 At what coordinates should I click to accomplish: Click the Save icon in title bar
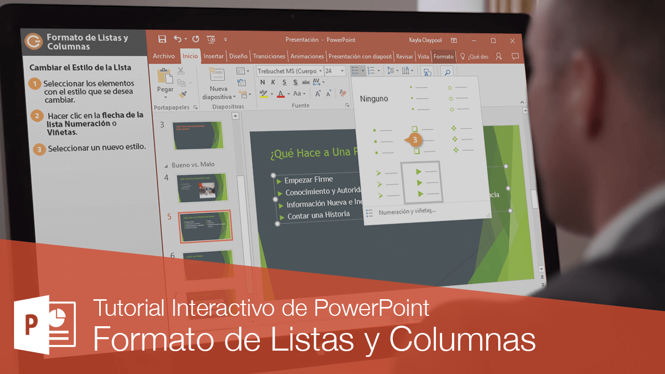[x=162, y=39]
